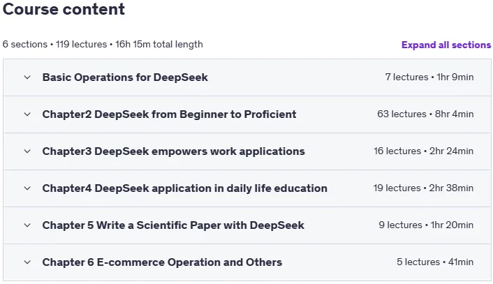Click the chevron beside Chapter 6 E-commerce
The width and height of the screenshot is (493, 284).
[27, 262]
